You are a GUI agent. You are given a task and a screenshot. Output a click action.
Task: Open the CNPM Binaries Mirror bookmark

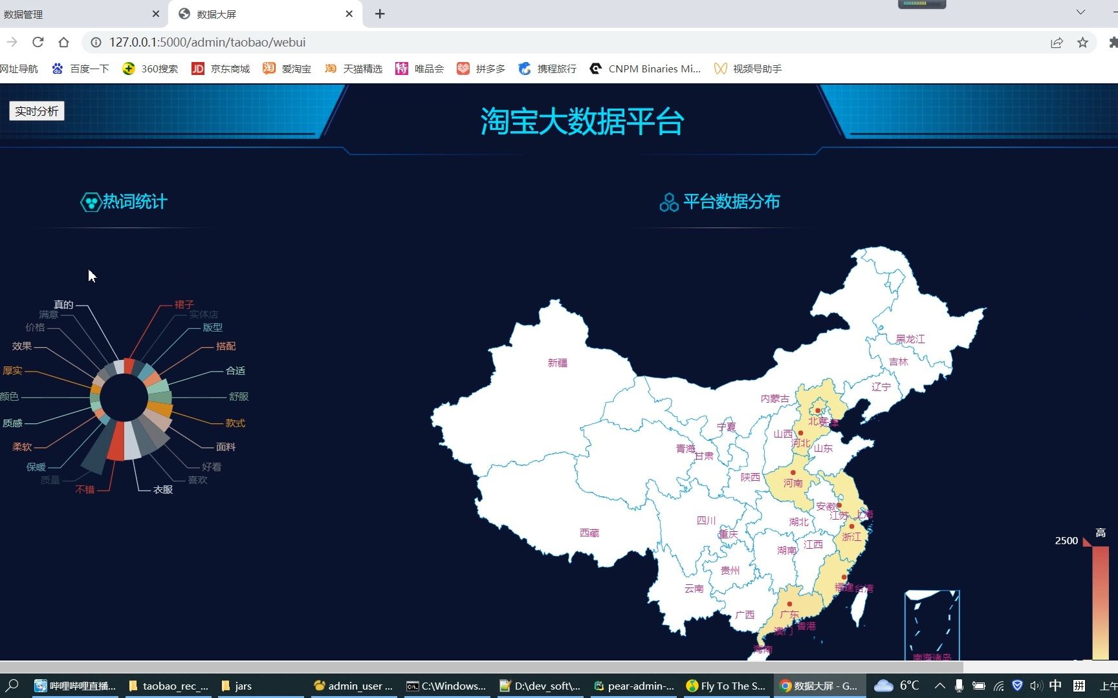645,69
